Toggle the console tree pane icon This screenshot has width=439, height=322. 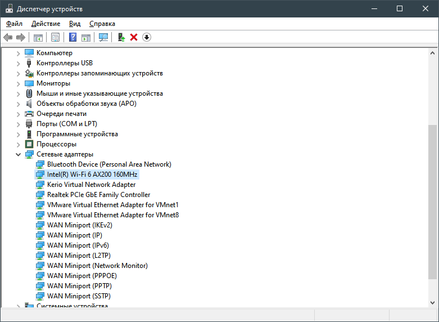tap(38, 37)
